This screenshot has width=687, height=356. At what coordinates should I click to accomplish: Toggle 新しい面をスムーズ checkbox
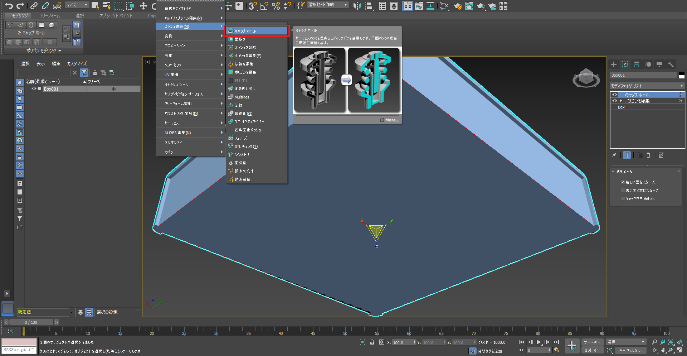pyautogui.click(x=623, y=182)
